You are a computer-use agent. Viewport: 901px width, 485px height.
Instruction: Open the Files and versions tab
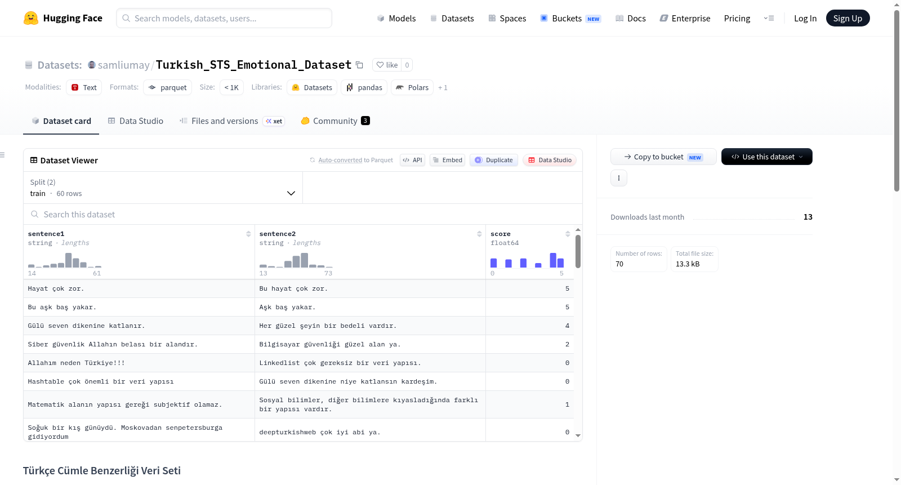(x=232, y=121)
